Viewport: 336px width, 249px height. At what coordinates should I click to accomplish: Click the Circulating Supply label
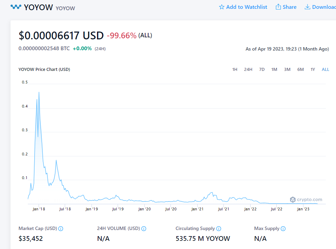coord(195,228)
